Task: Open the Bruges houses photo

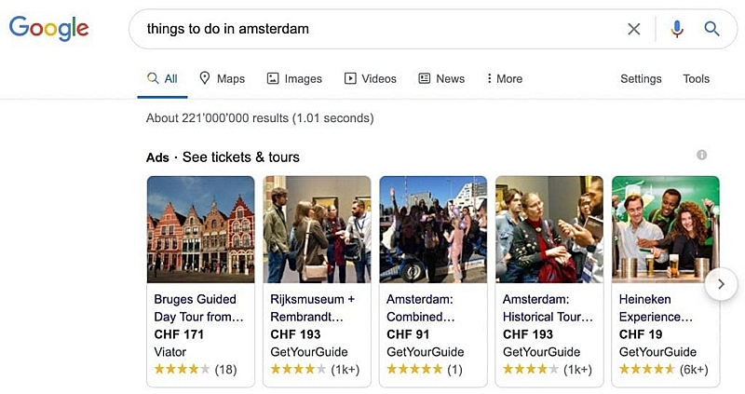Action: pyautogui.click(x=200, y=229)
